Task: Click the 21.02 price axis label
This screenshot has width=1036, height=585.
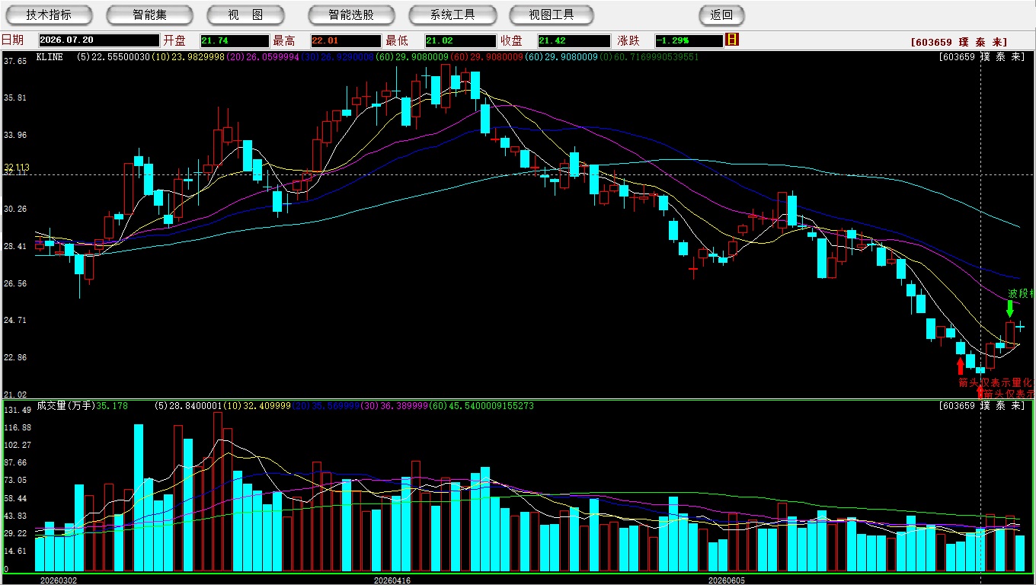Action: point(15,394)
